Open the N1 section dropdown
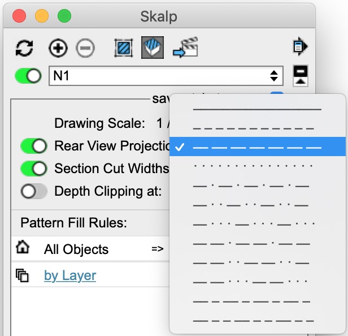This screenshot has width=348, height=336. pyautogui.click(x=165, y=76)
